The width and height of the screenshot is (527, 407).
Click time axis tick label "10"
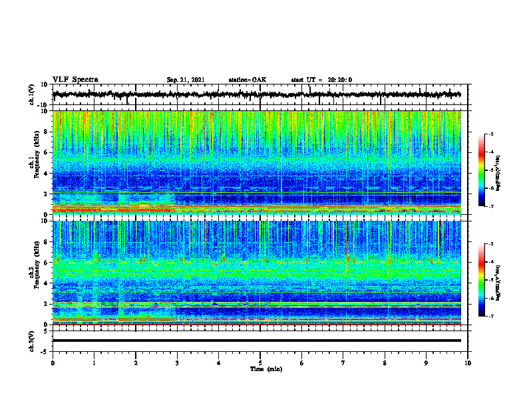coord(468,363)
